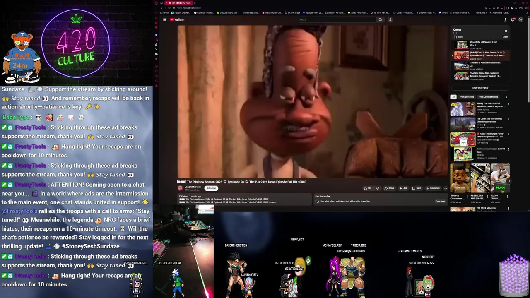The height and width of the screenshot is (298, 530).
Task: Open the Nightbot Dashboard bookmark
Action: 204,13
